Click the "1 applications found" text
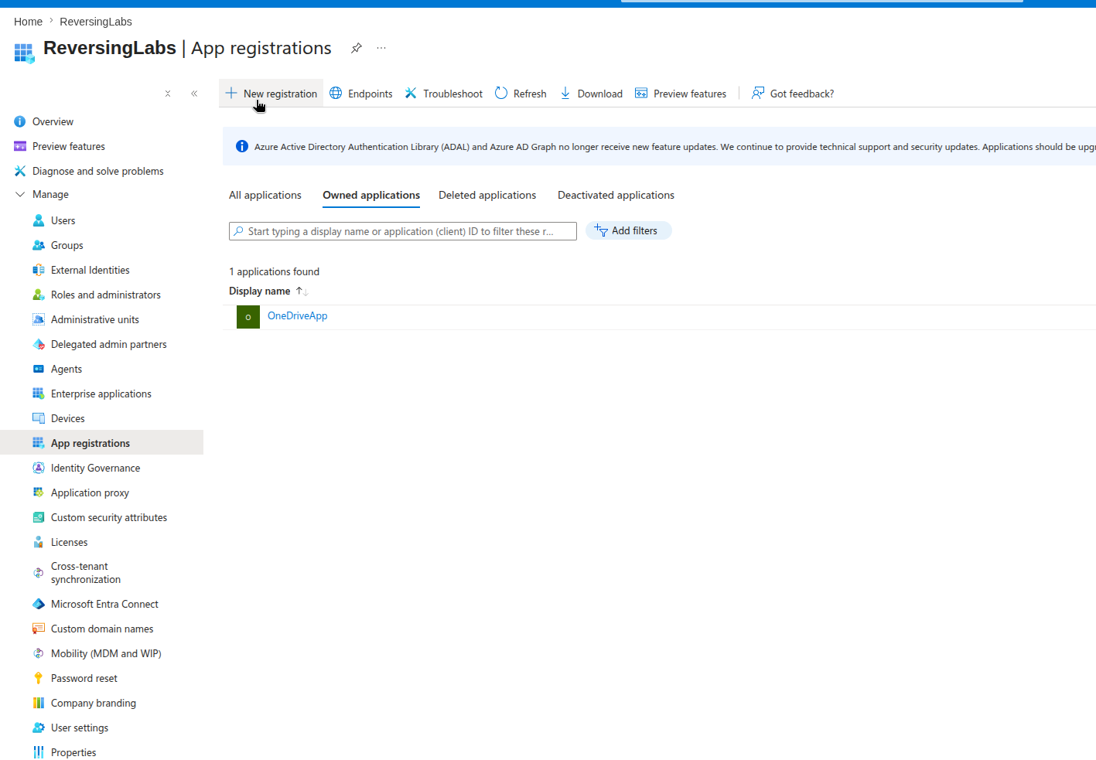The width and height of the screenshot is (1096, 760). 274,271
